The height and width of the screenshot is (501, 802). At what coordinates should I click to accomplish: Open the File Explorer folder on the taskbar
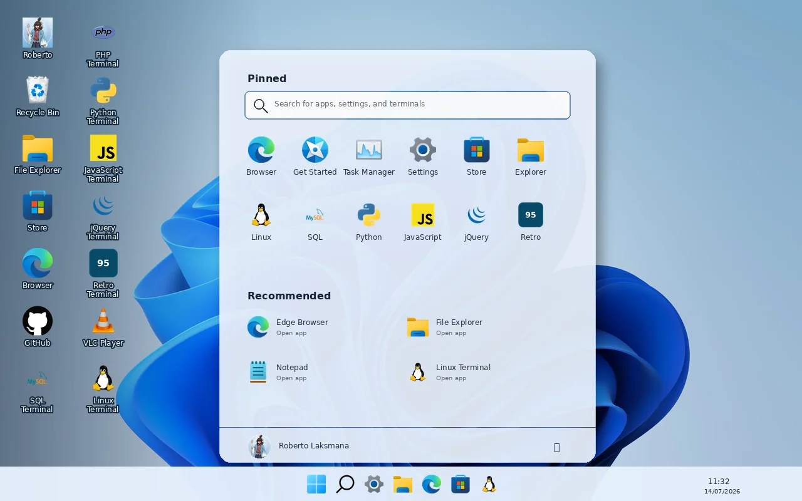403,484
